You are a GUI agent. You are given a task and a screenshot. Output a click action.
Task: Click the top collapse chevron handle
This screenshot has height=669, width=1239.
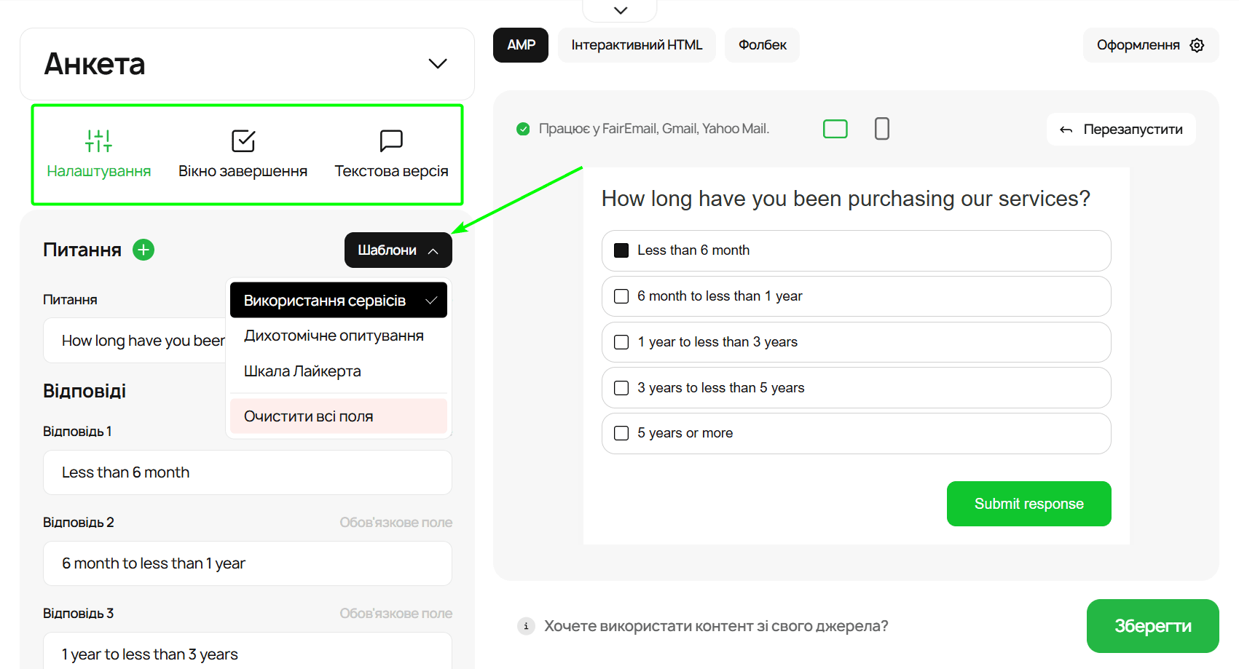(x=620, y=10)
